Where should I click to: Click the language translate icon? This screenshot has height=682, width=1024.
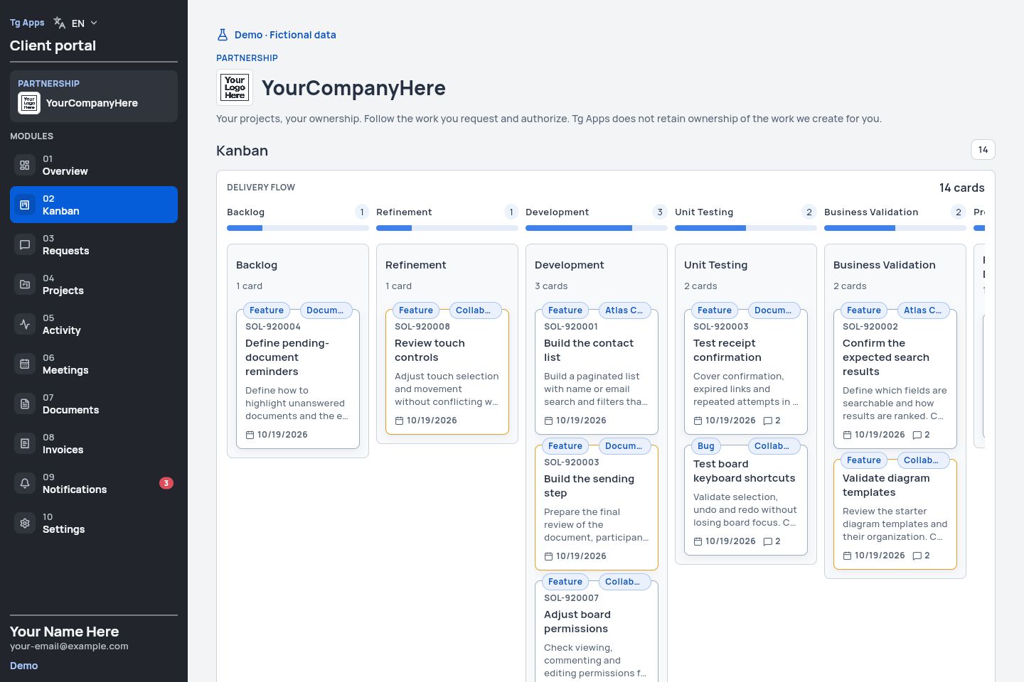pyautogui.click(x=60, y=23)
